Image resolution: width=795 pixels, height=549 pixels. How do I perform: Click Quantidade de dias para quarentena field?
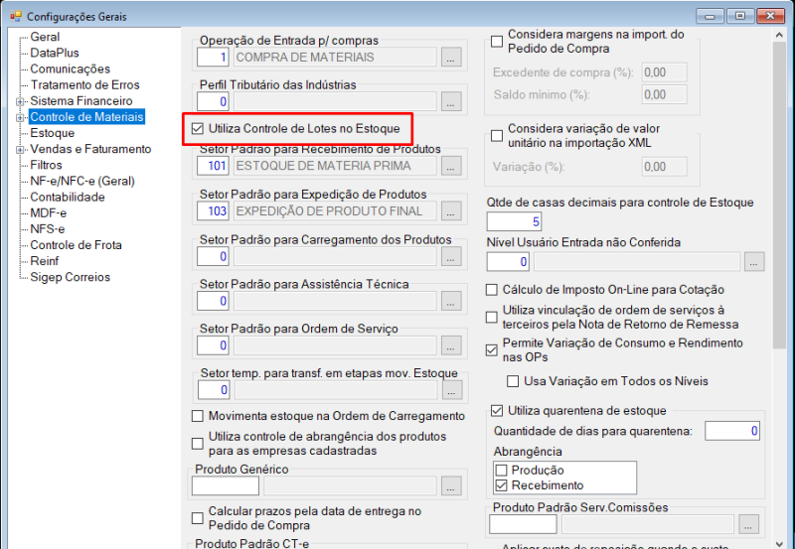click(732, 431)
